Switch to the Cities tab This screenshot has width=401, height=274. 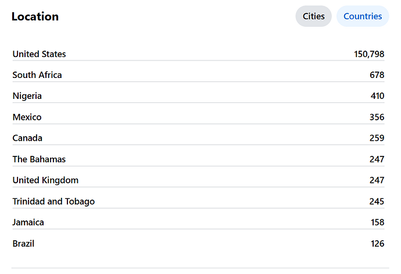pyautogui.click(x=313, y=16)
